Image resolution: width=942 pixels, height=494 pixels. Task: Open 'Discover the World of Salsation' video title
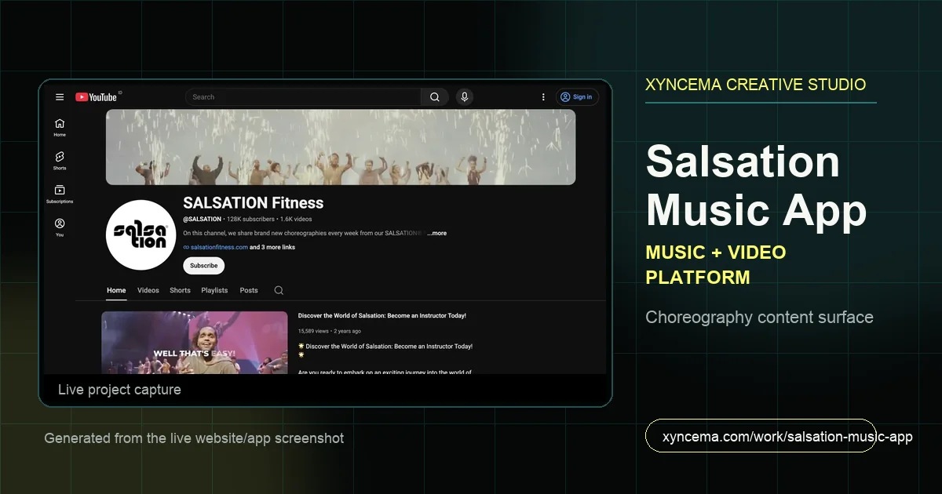[x=382, y=316]
